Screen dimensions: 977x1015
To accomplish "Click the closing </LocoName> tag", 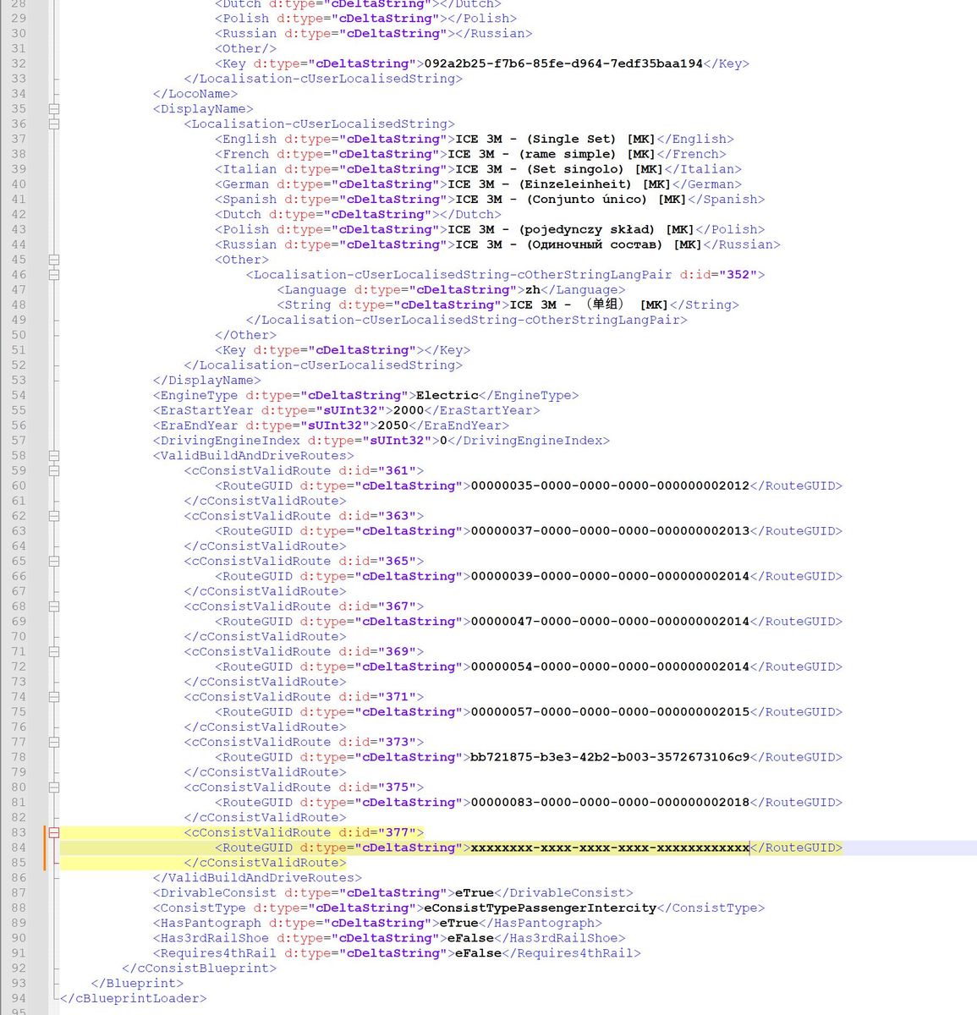I will [195, 94].
